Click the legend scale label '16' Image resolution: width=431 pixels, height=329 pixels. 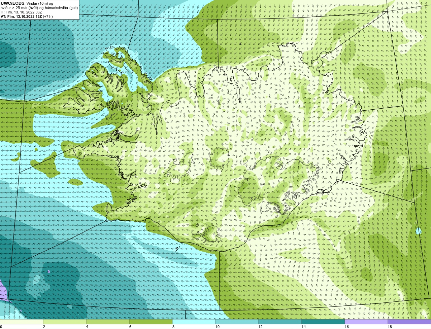tap(347, 327)
